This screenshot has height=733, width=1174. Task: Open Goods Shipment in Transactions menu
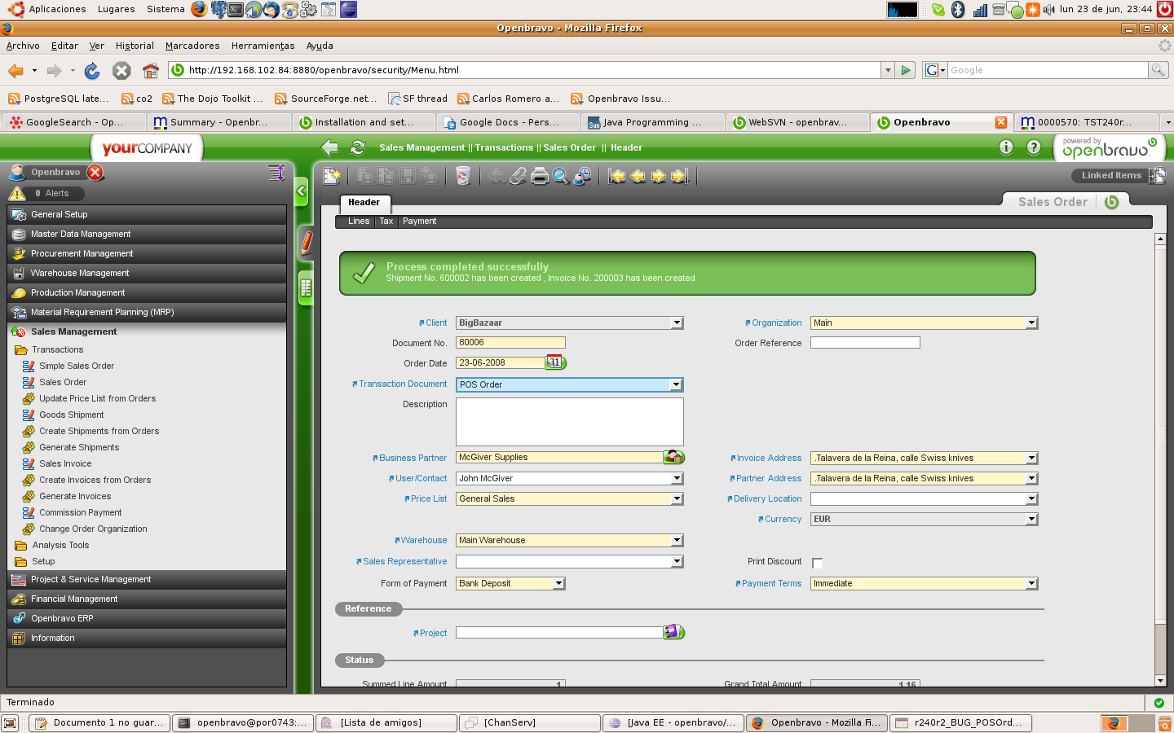(x=72, y=415)
